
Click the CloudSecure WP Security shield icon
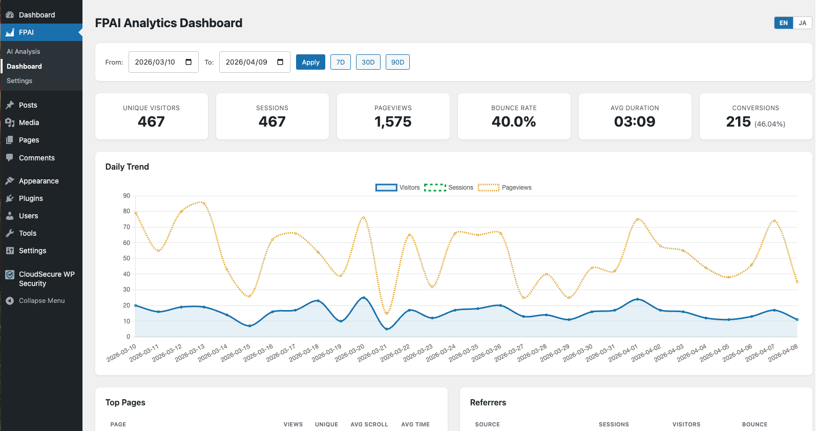coord(10,275)
